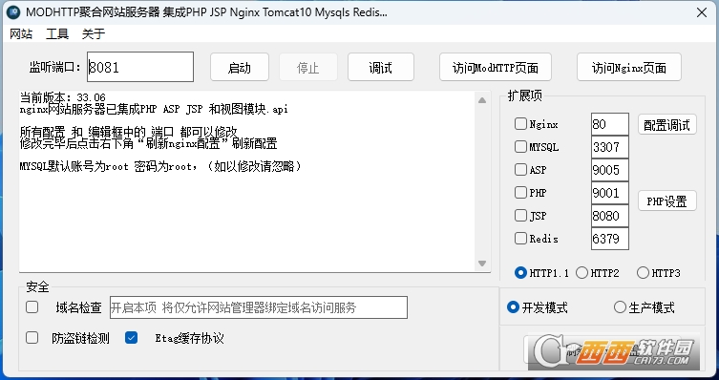This screenshot has width=719, height=380.
Task: Select 开发模式 radio button
Action: 513,307
